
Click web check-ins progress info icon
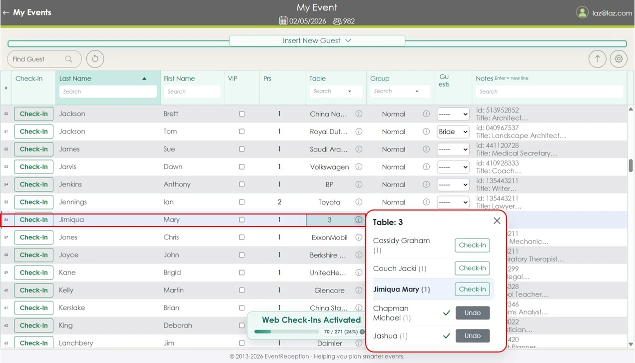click(362, 331)
